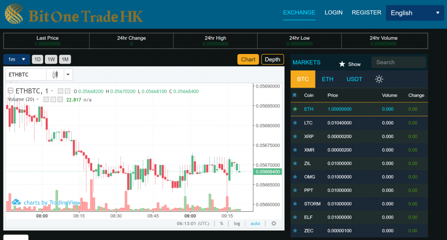Expand the chart style dropdown arrow
The height and width of the screenshot is (240, 447).
tap(68, 74)
